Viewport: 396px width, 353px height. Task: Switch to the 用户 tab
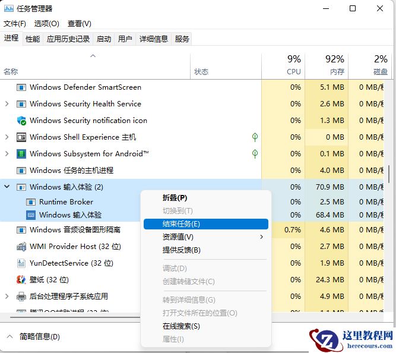point(125,39)
